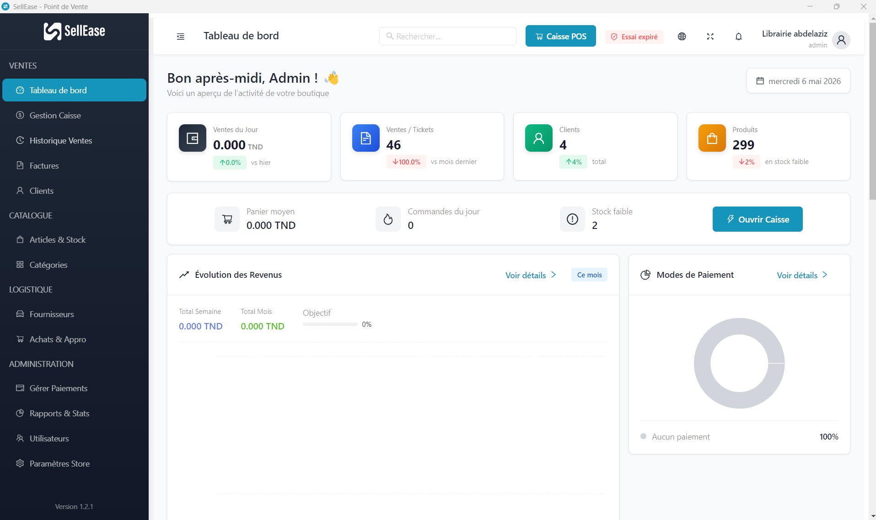Click the search magnifier icon
Image resolution: width=876 pixels, height=520 pixels.
(390, 36)
